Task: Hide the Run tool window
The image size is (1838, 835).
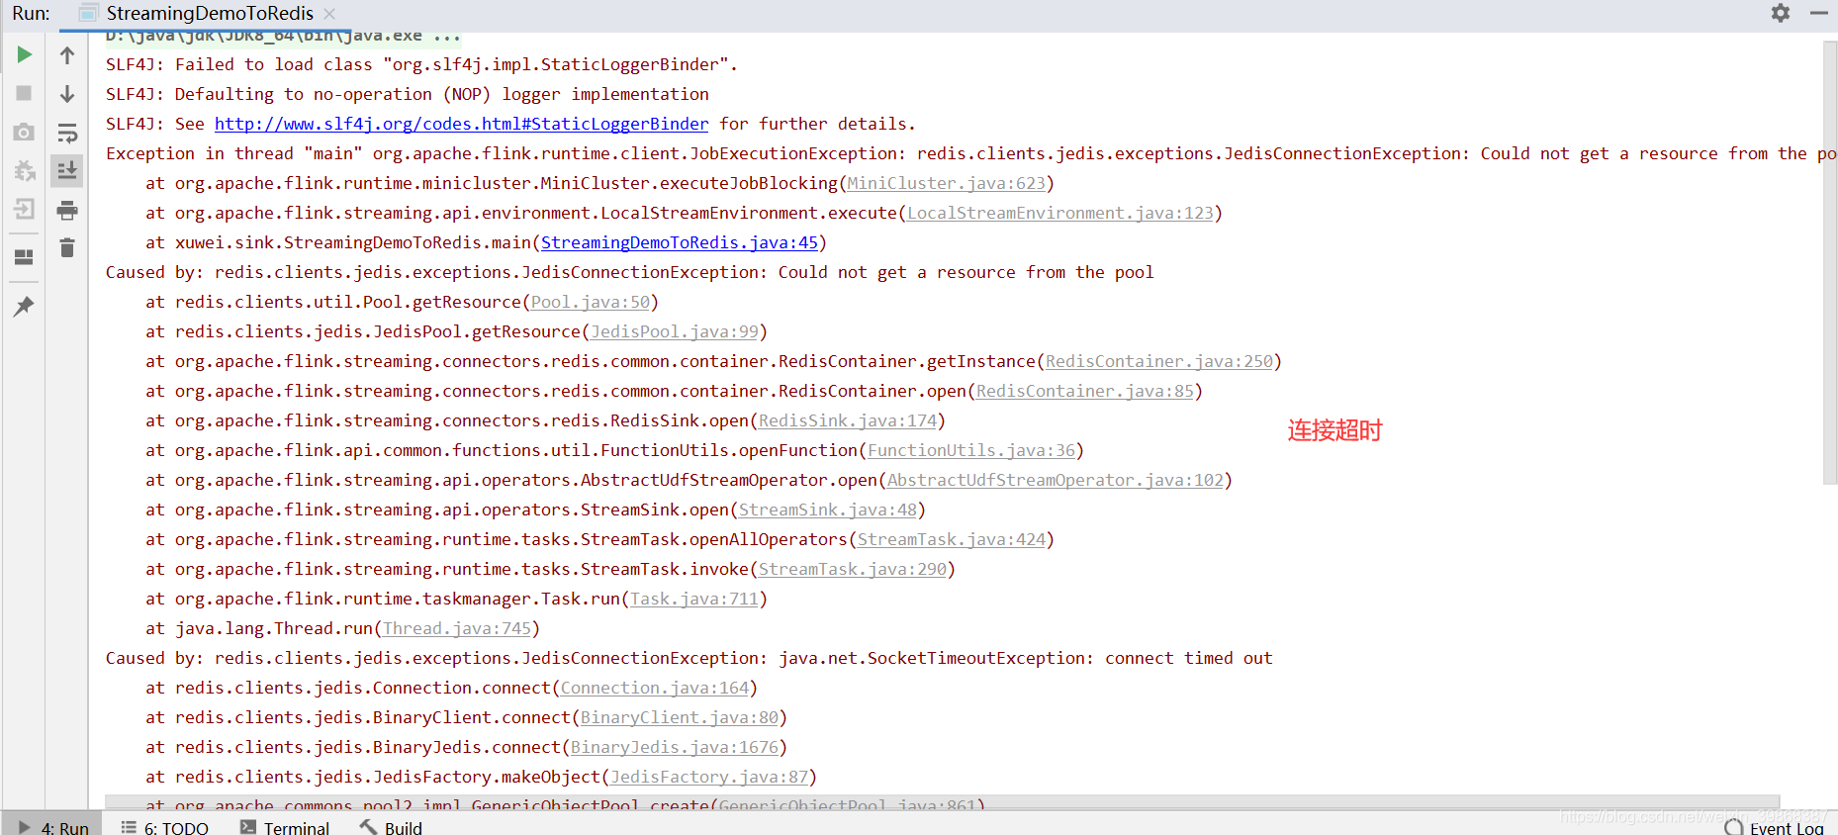Action: pyautogui.click(x=1818, y=13)
